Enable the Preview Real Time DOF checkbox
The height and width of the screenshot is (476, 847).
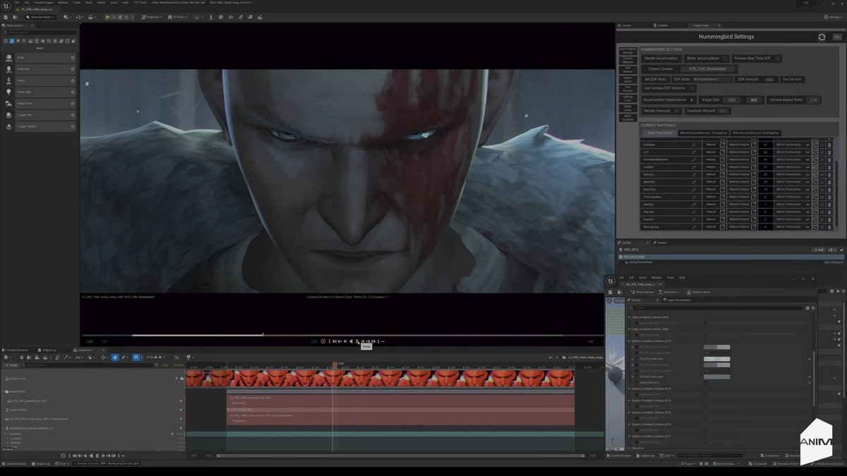[778, 59]
